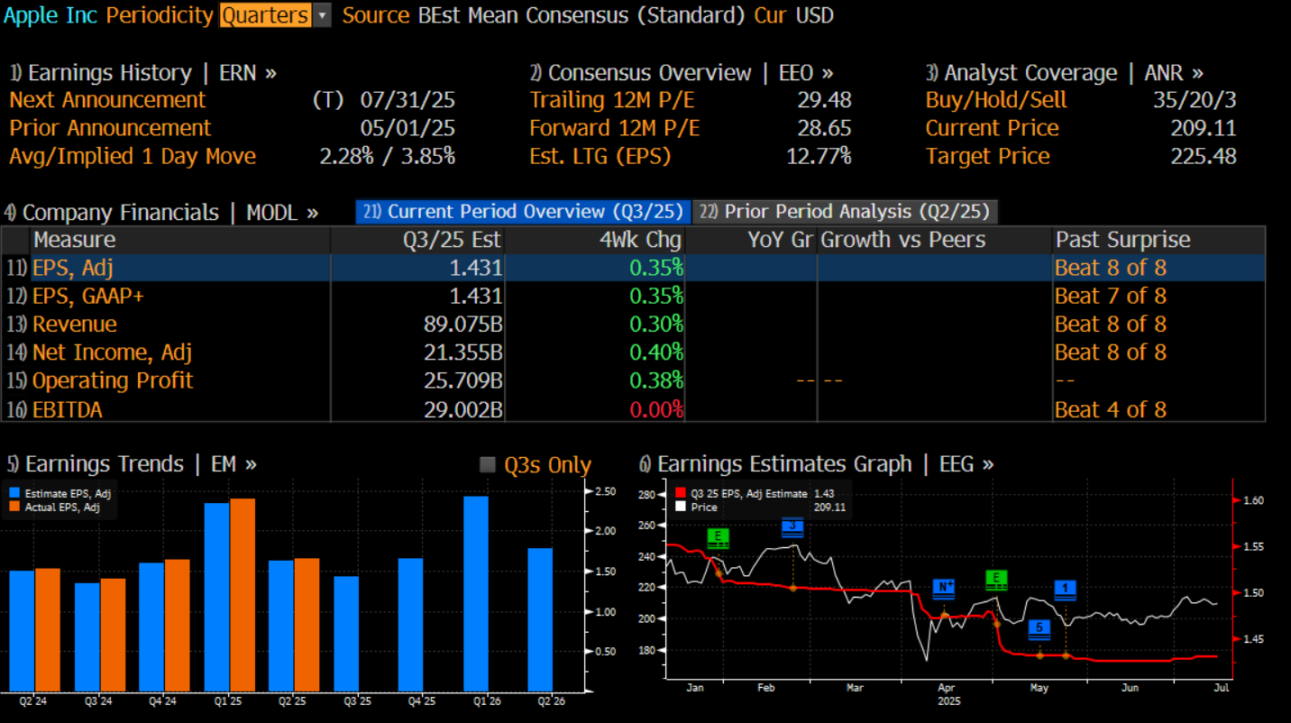
Task: Toggle the Q3s Only checkbox
Action: click(x=488, y=465)
